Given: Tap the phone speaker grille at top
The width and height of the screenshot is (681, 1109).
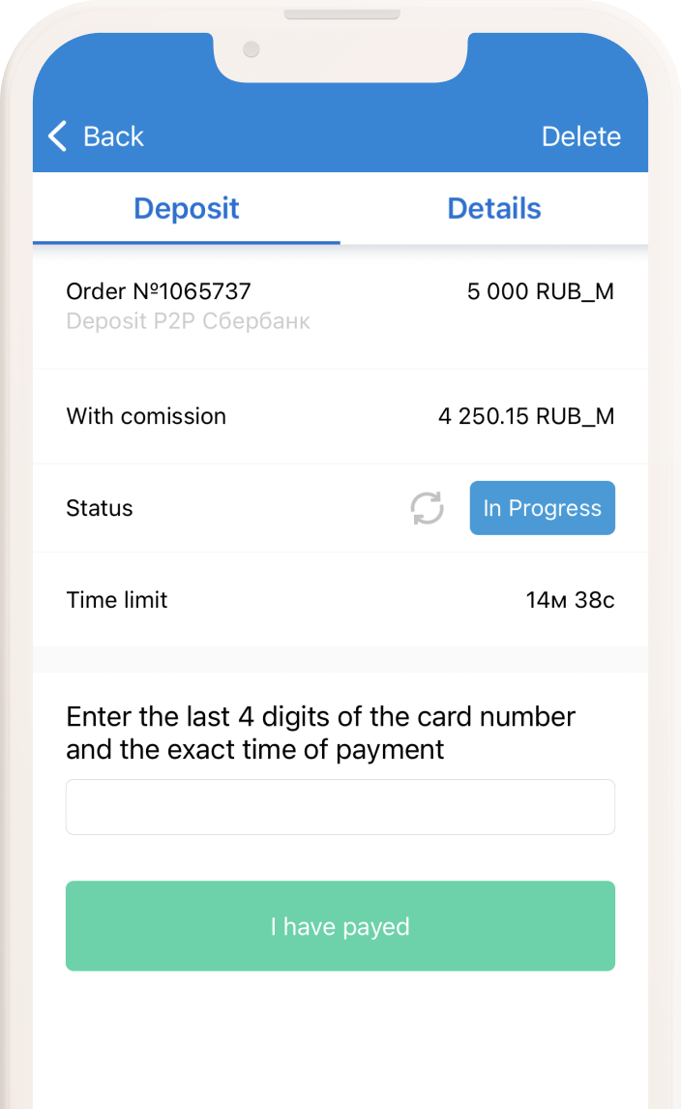Looking at the screenshot, I should pyautogui.click(x=341, y=15).
